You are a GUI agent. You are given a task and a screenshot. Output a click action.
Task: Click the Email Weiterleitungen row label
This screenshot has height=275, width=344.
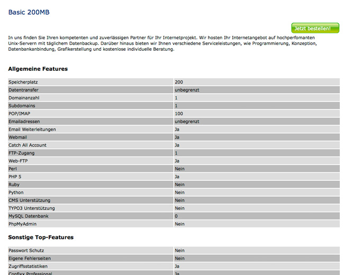[32, 130]
